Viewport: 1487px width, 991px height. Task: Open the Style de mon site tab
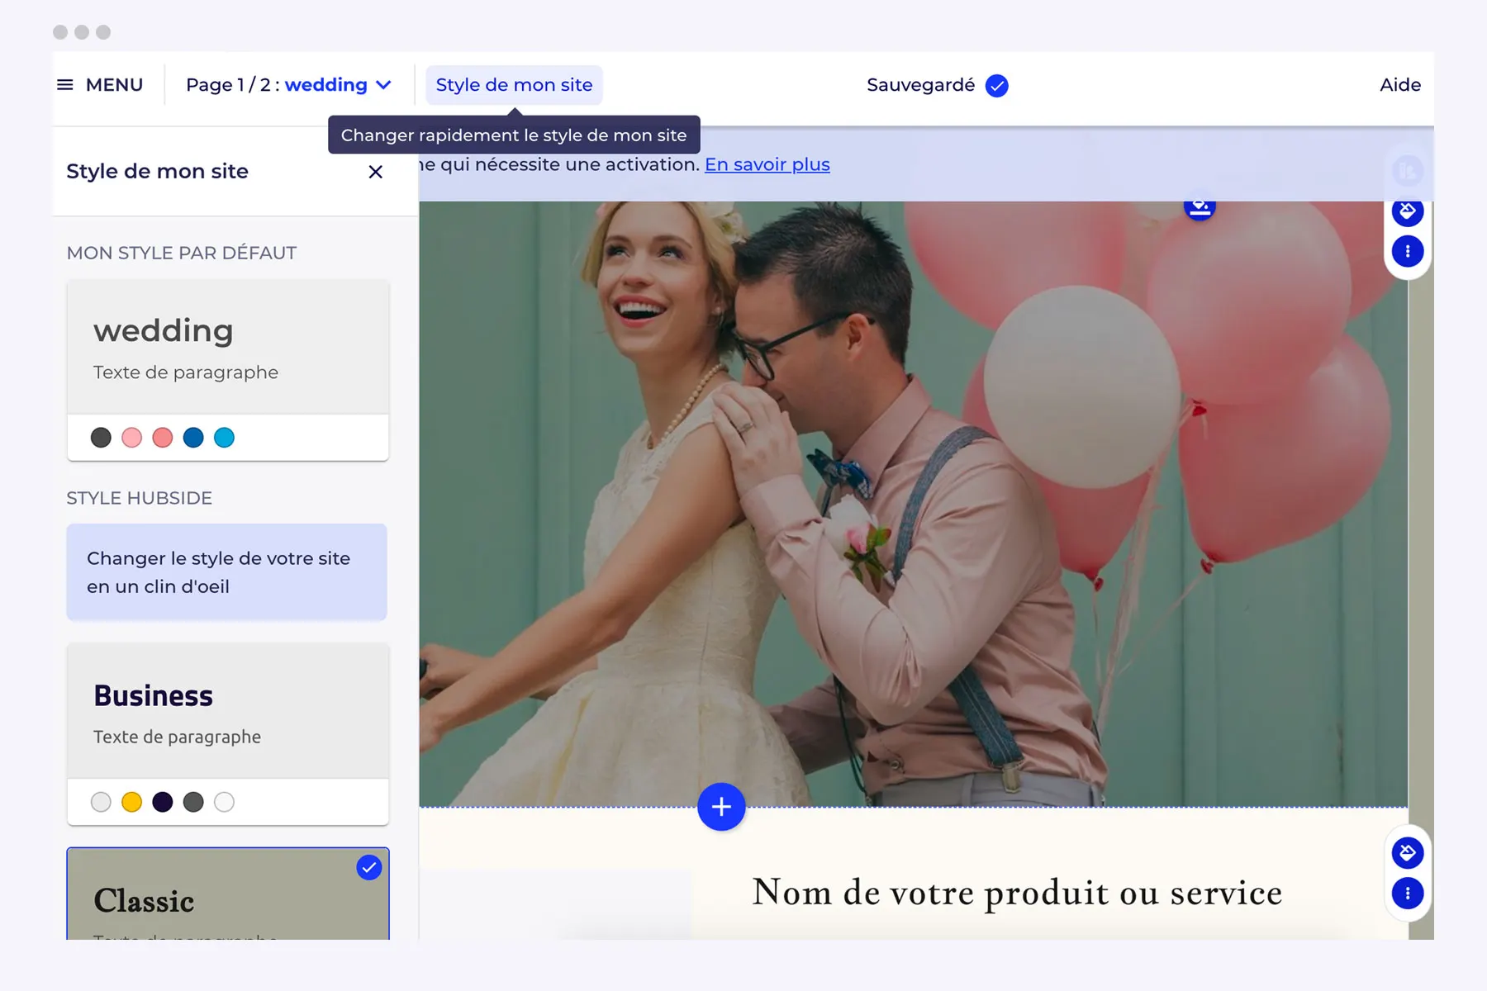click(514, 85)
